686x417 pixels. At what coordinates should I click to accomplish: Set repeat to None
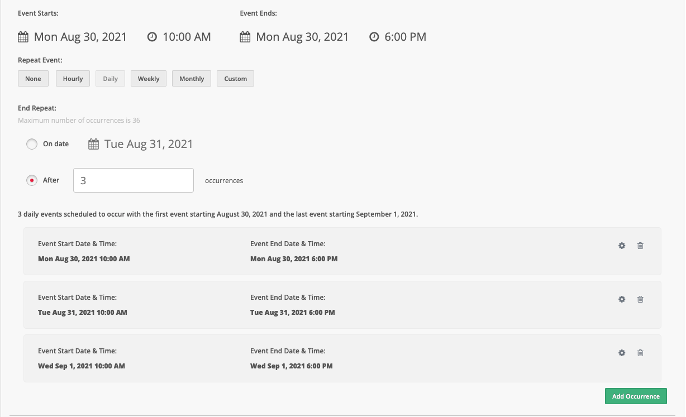point(33,79)
